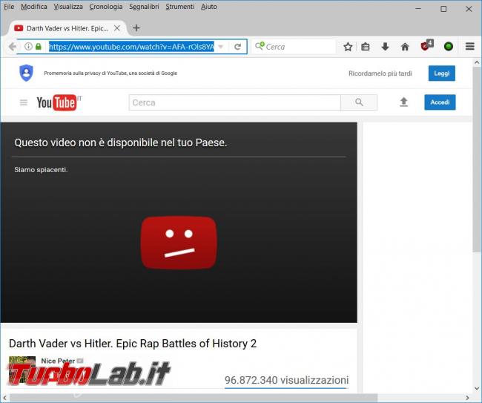Open the Strumenti menu
Viewport: 482px width, 403px height.
pos(180,7)
